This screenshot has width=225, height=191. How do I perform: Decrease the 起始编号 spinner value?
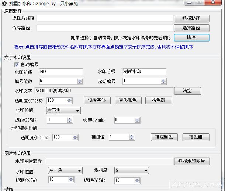pyautogui.click(x=163, y=83)
